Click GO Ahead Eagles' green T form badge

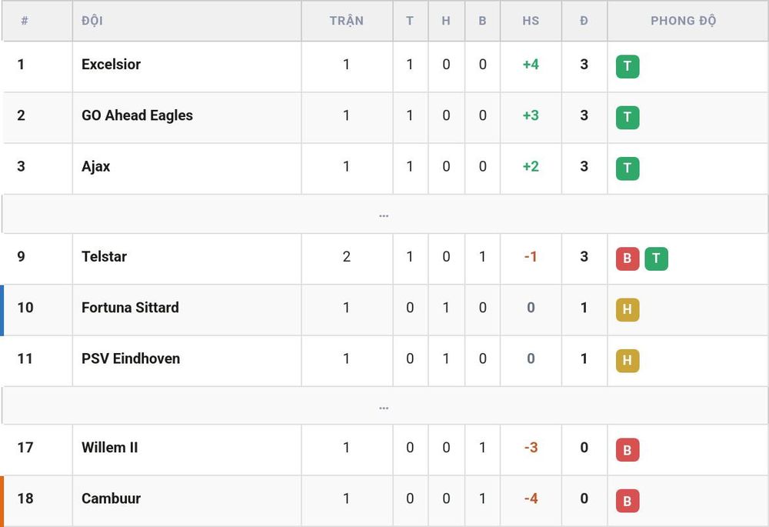pyautogui.click(x=628, y=117)
